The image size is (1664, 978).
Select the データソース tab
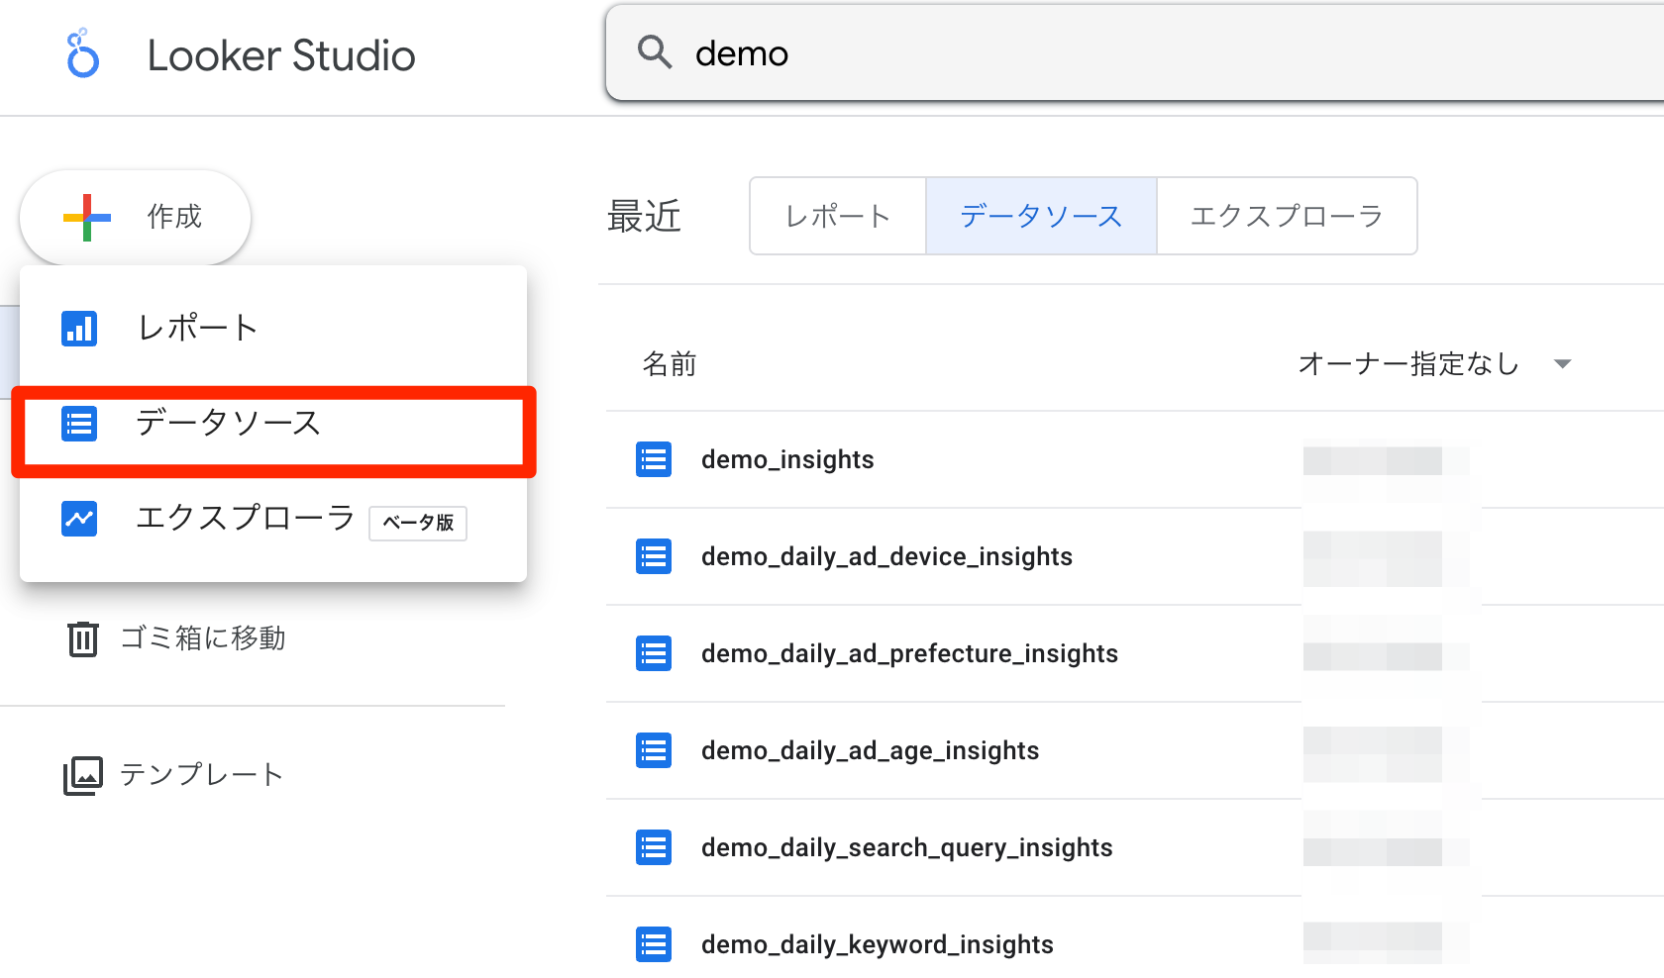(1041, 216)
